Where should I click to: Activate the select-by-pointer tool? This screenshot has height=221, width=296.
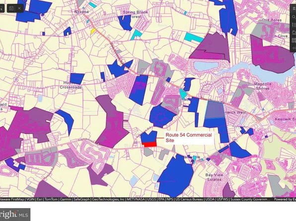(x=1, y=8)
